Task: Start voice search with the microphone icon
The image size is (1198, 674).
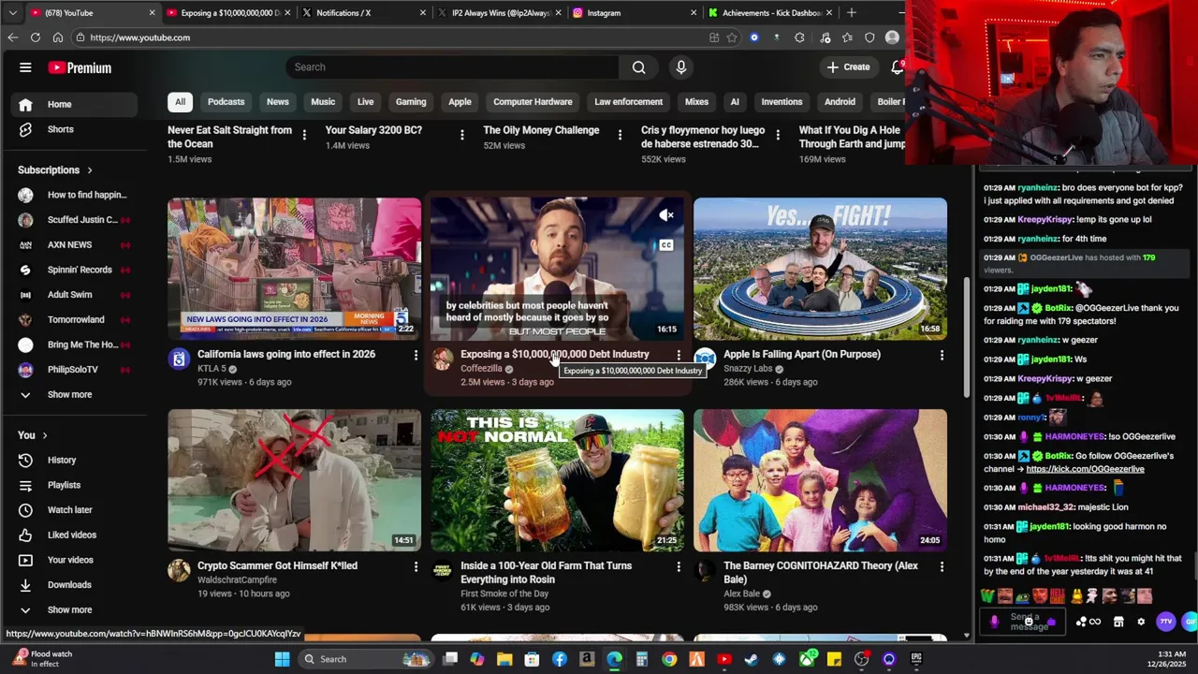Action: (x=680, y=67)
